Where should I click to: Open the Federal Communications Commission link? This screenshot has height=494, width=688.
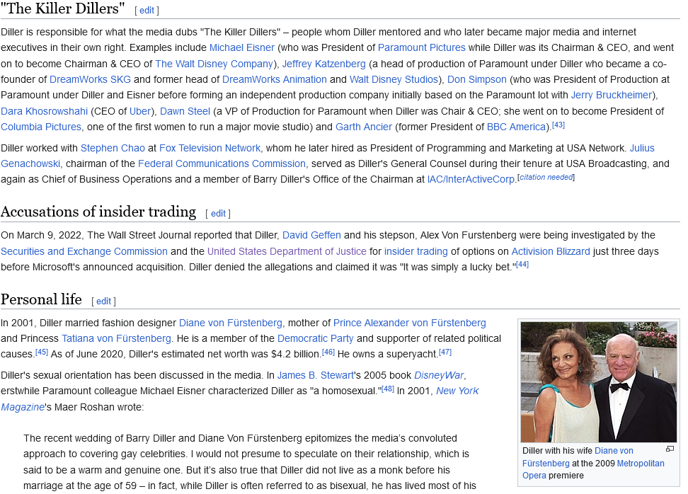tap(222, 164)
